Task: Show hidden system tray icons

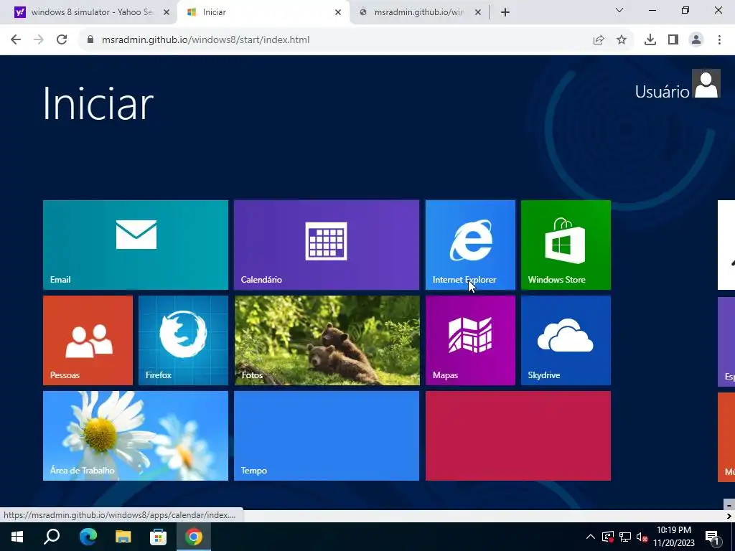Action: click(x=591, y=537)
